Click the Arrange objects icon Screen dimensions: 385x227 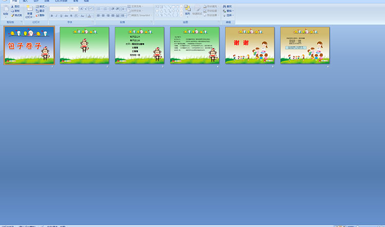pyautogui.click(x=187, y=9)
